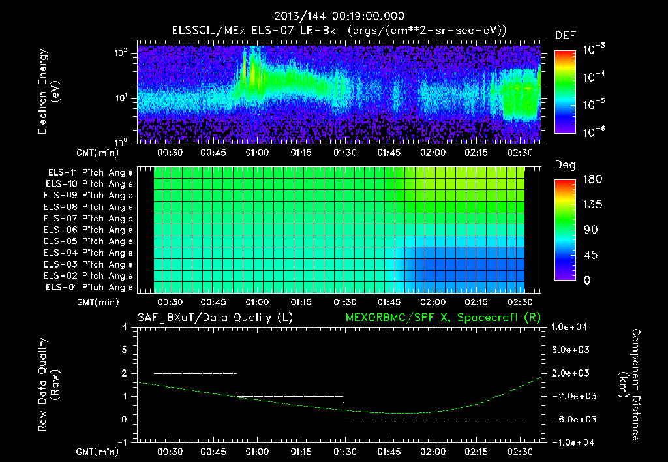
Task: Click the Raw Data Quality (Raw) axis label
Action: [x=48, y=385]
